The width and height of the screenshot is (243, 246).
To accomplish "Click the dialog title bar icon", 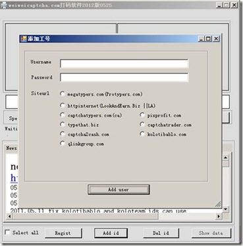I will pos(24,39).
